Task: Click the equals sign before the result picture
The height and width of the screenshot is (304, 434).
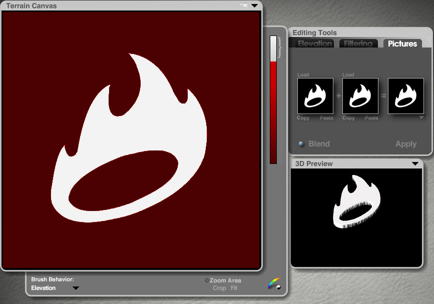Action: click(383, 96)
